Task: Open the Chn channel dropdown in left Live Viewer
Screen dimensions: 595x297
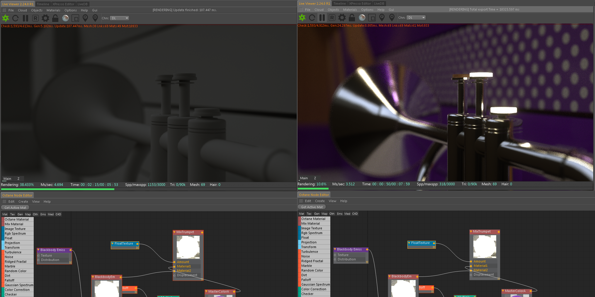Action: pyautogui.click(x=120, y=18)
